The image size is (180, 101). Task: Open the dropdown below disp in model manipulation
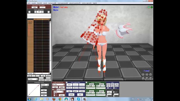[x=58, y=92]
